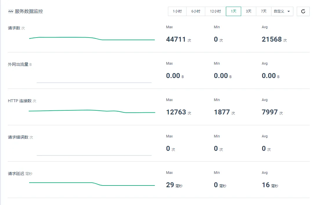Viewport: 314px width, 205px height.
Task: Click the 请求数 Min value 0
Action: pos(216,39)
